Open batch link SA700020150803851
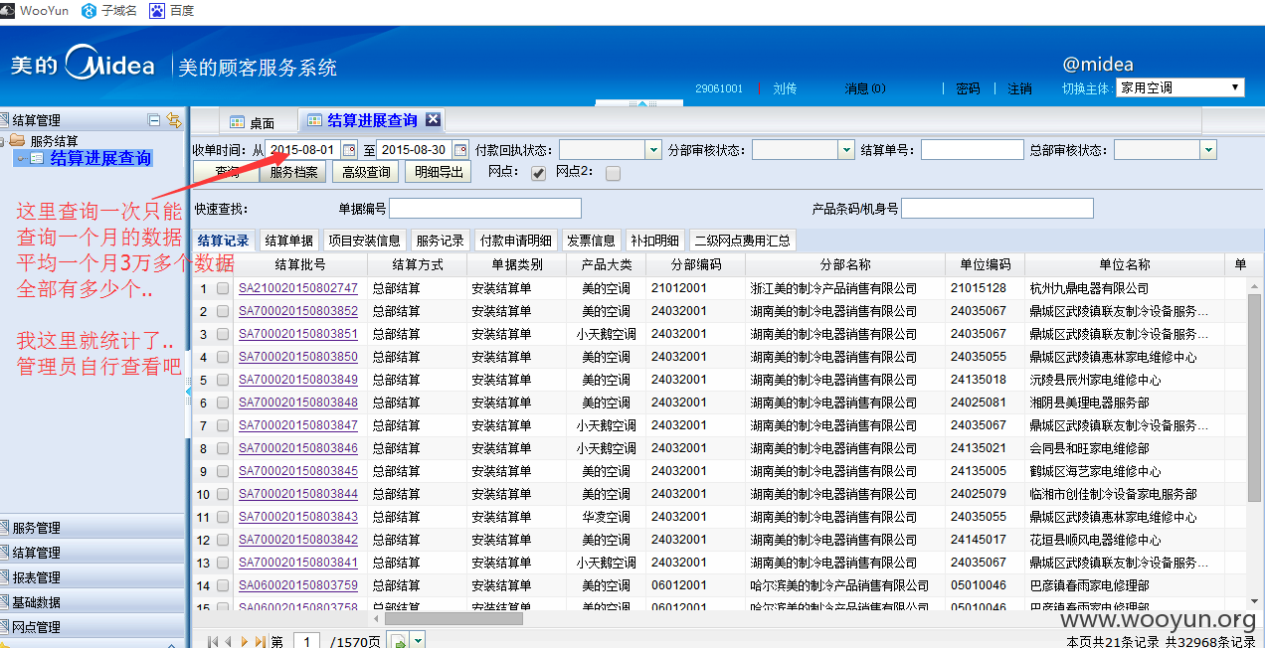1265x648 pixels. [298, 334]
